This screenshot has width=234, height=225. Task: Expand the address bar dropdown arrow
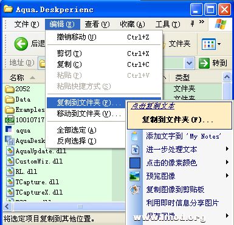(x=189, y=63)
